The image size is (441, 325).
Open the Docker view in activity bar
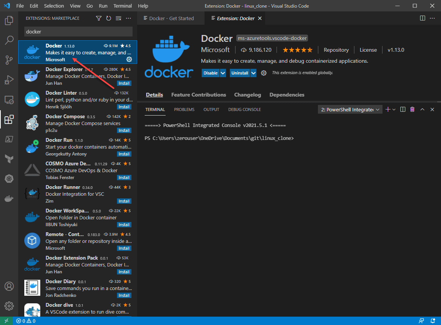pos(9,198)
